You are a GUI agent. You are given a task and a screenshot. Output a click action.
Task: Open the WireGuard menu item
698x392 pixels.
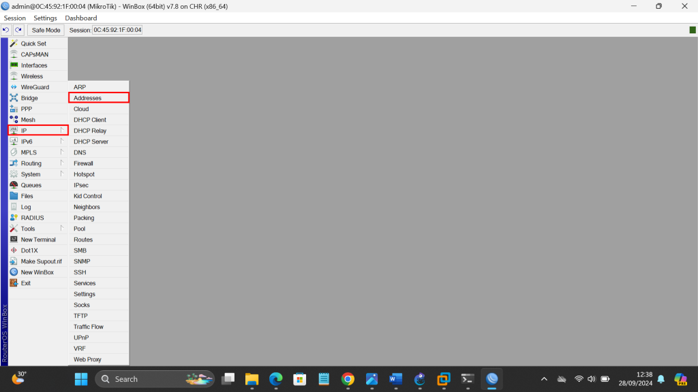point(35,87)
